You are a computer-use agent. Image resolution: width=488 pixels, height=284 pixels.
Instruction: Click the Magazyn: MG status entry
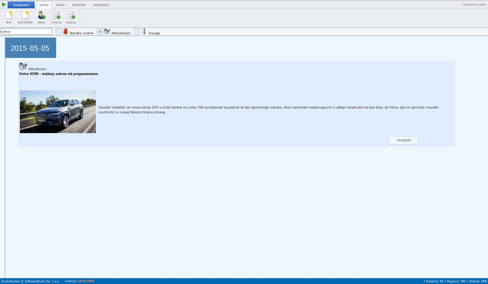456,281
